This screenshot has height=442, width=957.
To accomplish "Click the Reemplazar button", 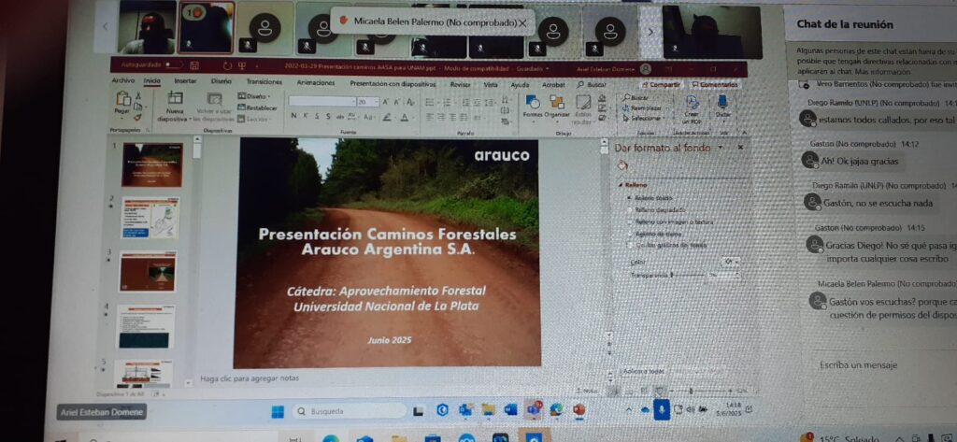I will tap(642, 107).
